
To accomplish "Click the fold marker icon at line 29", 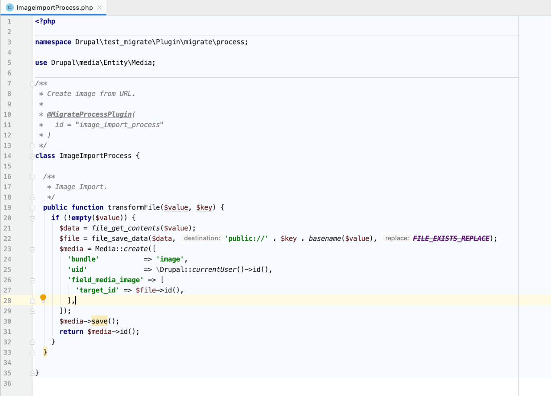I will pos(32,311).
